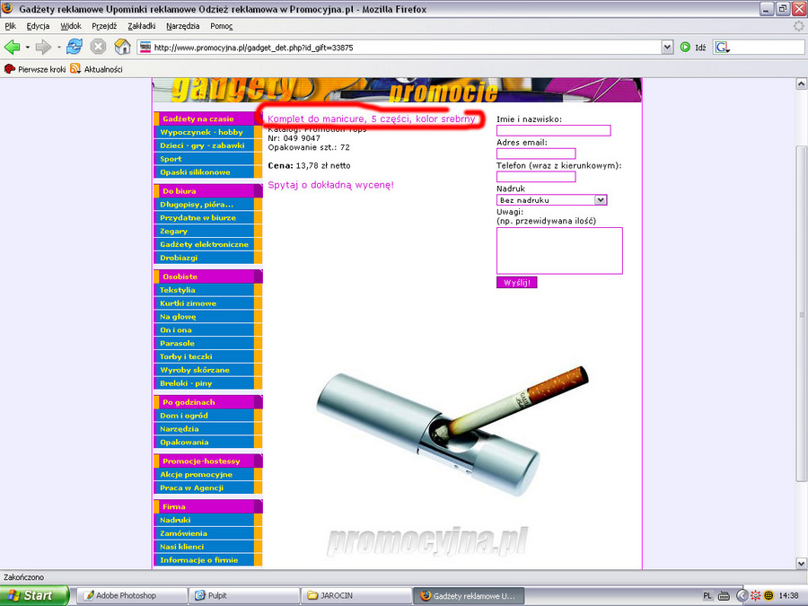Image resolution: width=808 pixels, height=606 pixels.
Task: Open Torby i teczki category
Action: (204, 356)
